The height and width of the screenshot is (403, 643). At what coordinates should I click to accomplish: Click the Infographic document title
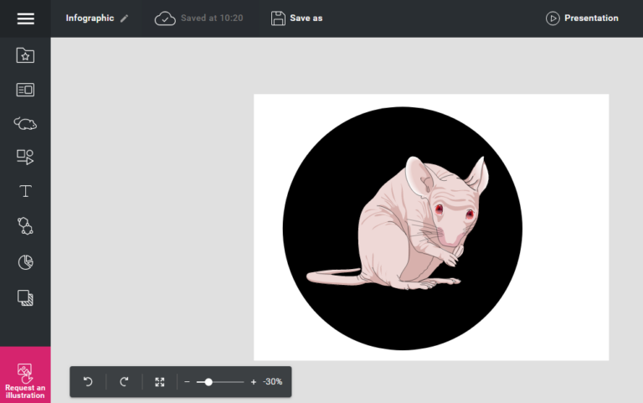90,18
